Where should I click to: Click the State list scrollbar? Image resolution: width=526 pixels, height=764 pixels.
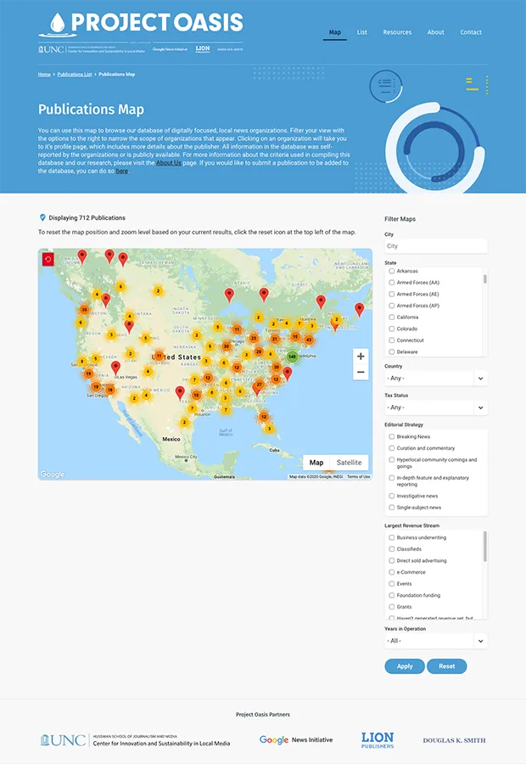(485, 278)
